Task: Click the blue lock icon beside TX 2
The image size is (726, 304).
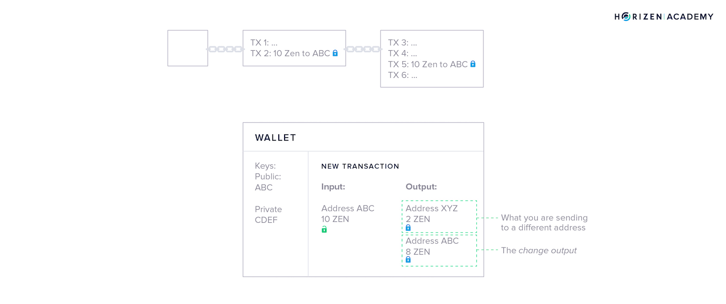Action: (x=335, y=53)
